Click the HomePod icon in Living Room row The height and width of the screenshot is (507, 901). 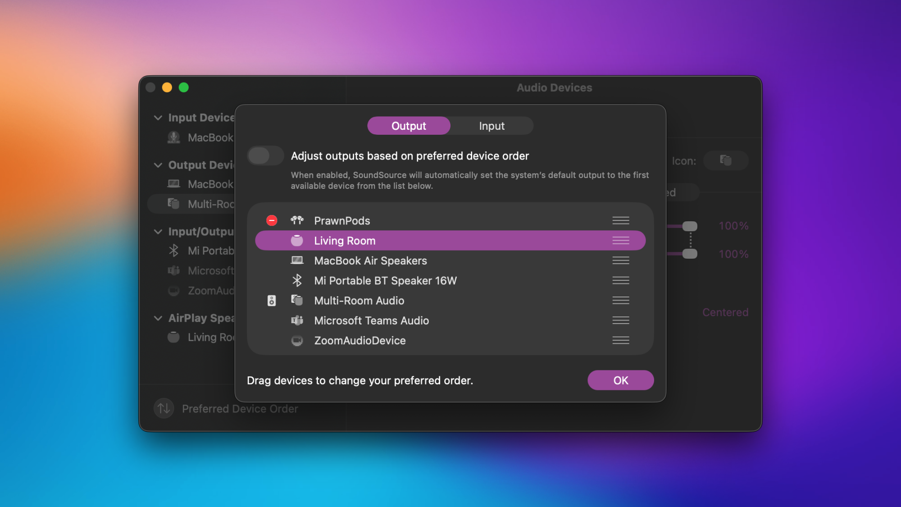tap(297, 241)
